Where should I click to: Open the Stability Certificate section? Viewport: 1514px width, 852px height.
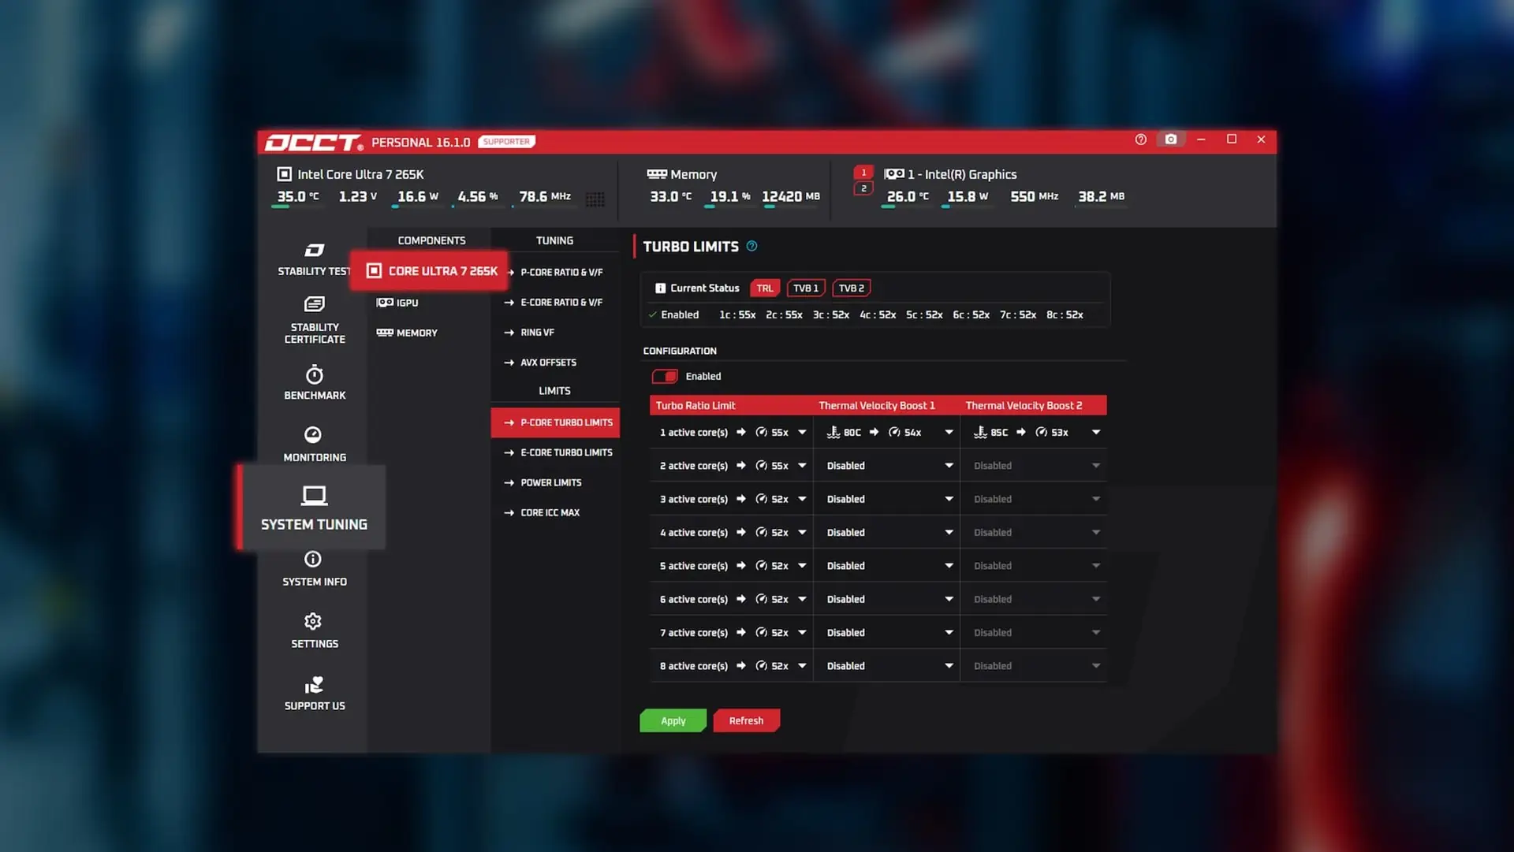(x=314, y=321)
